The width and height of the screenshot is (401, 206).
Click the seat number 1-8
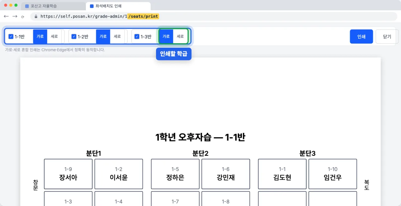click(226, 202)
